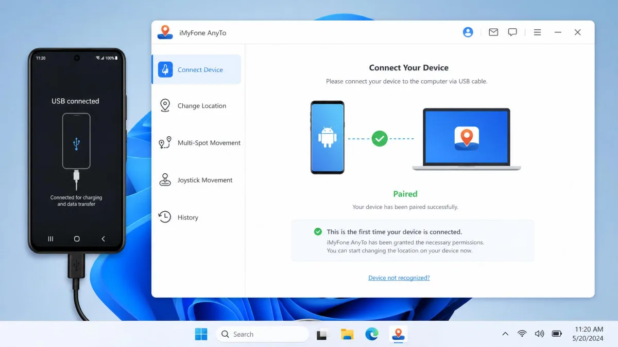Open the feedback chat bubble icon
Viewport: 618px width, 347px height.
tap(512, 32)
